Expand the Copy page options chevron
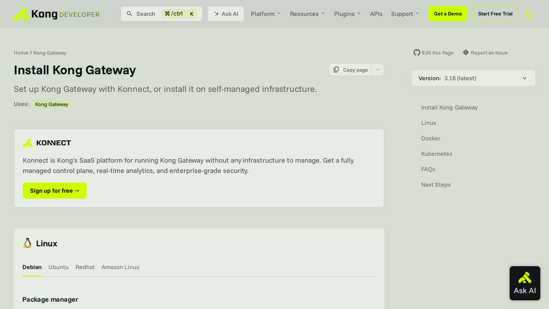This screenshot has width=549, height=309. click(378, 70)
